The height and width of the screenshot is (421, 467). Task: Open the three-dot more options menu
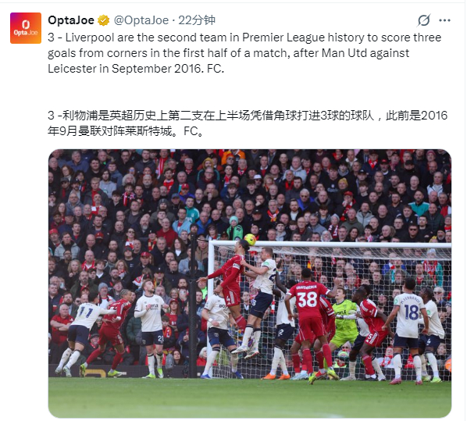pos(444,20)
